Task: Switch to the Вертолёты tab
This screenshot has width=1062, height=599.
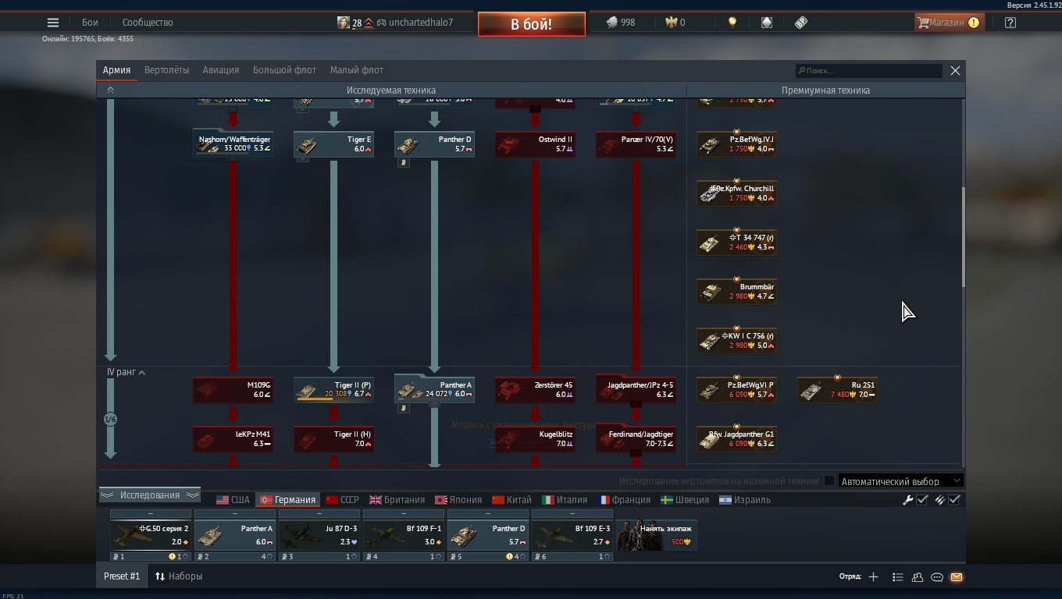Action: tap(166, 70)
